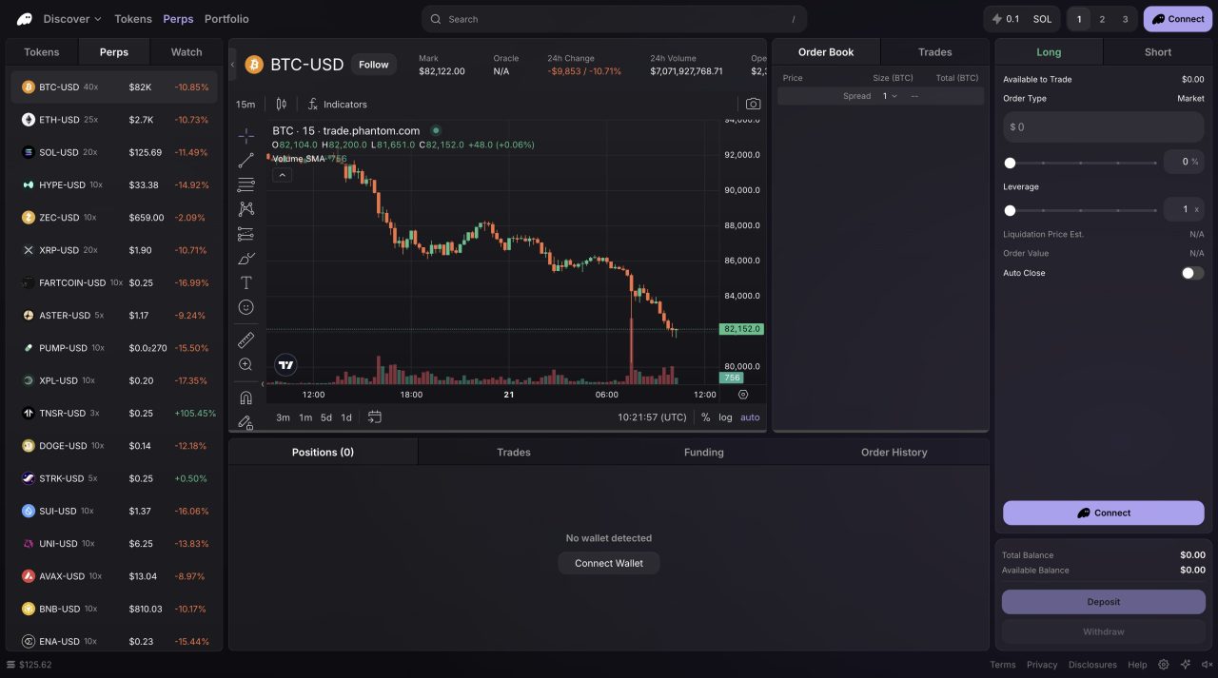Open the Indicators button
Image resolution: width=1218 pixels, height=678 pixels.
click(337, 104)
